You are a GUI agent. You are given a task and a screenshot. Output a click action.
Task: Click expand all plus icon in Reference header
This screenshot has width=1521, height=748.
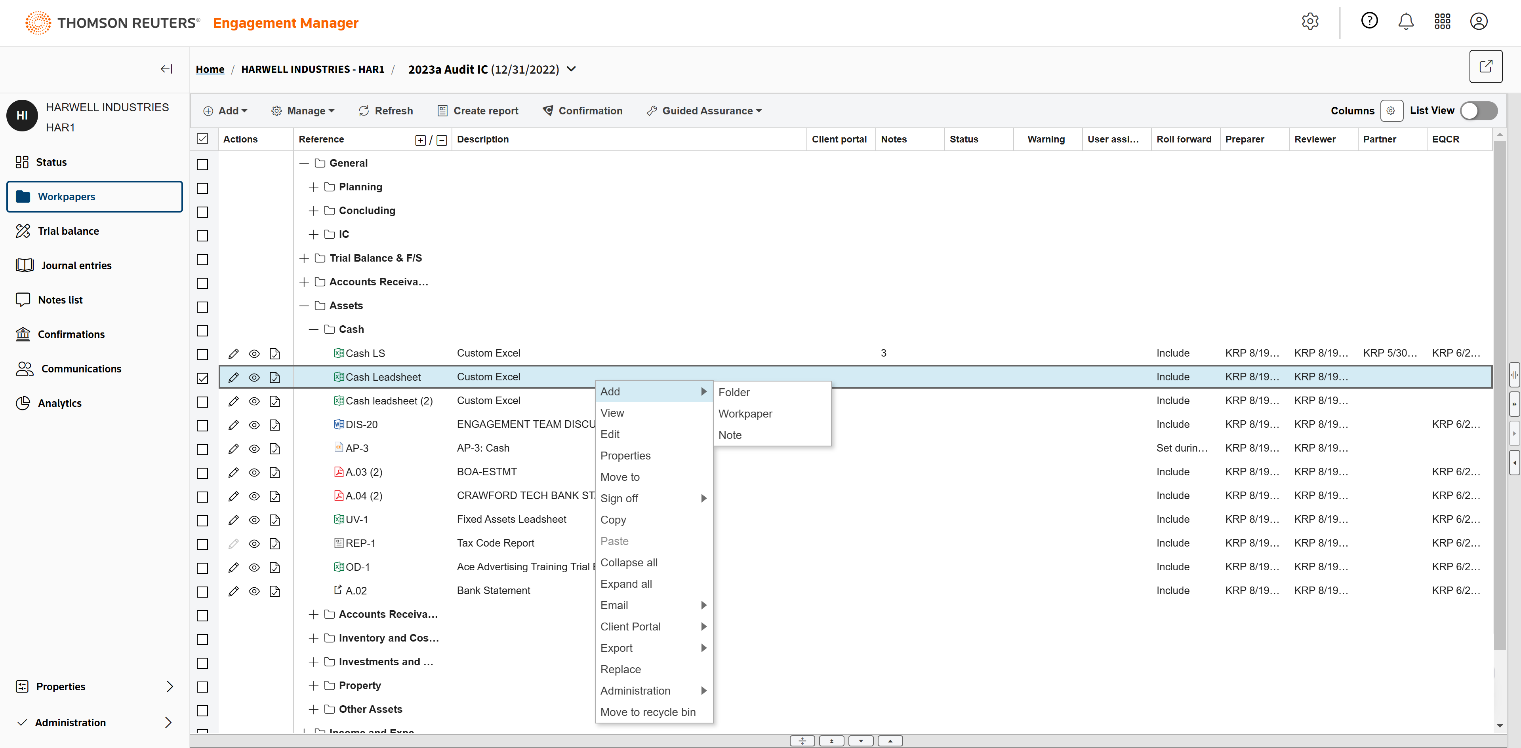coord(420,140)
